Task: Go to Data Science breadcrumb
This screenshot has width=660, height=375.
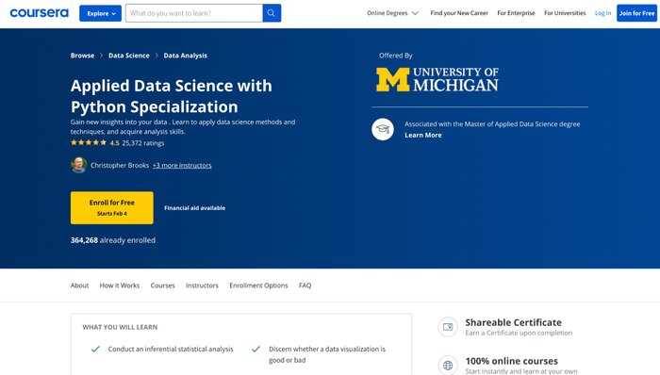Action: point(129,56)
